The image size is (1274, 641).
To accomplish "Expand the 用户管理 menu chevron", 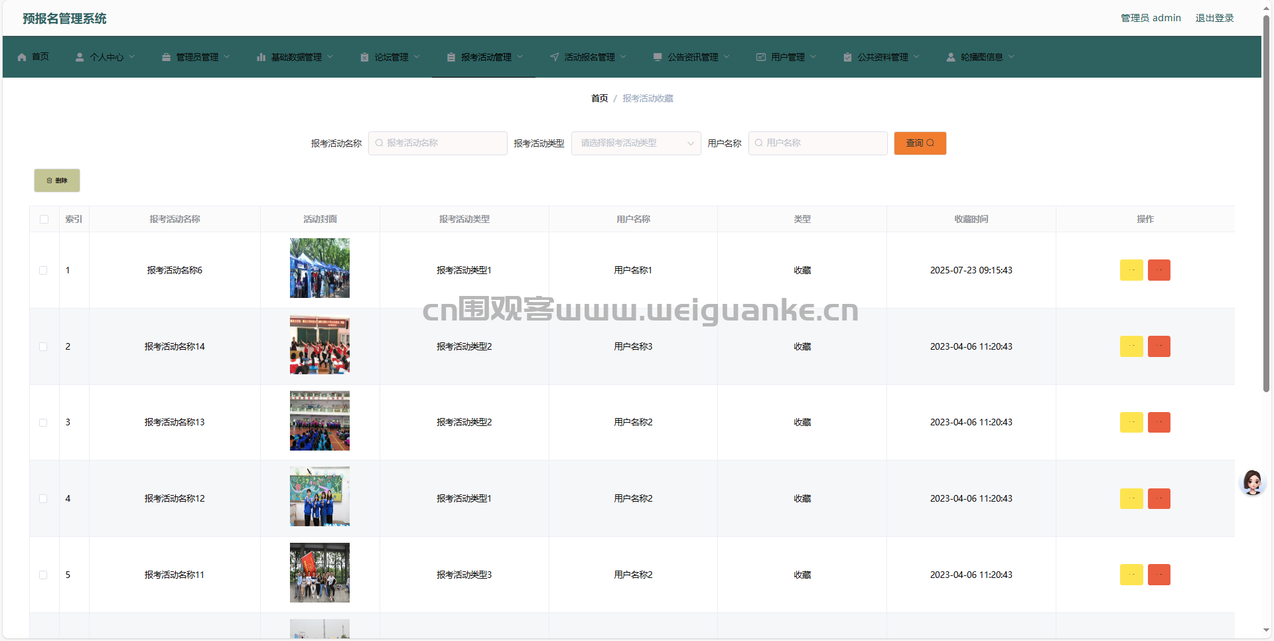I will pos(813,57).
